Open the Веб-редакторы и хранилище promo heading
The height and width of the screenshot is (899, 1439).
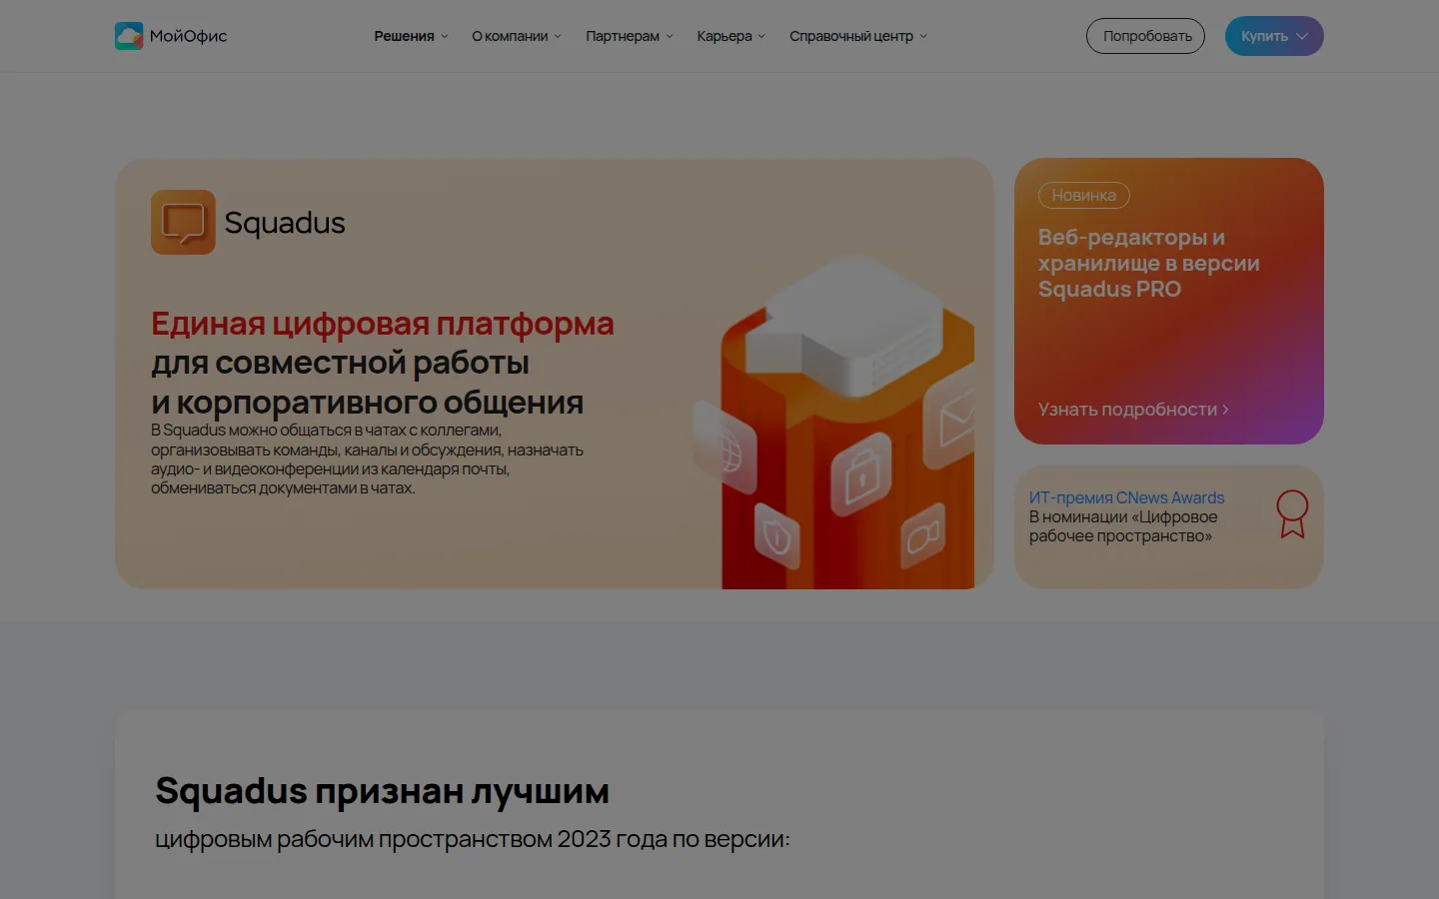(x=1148, y=263)
